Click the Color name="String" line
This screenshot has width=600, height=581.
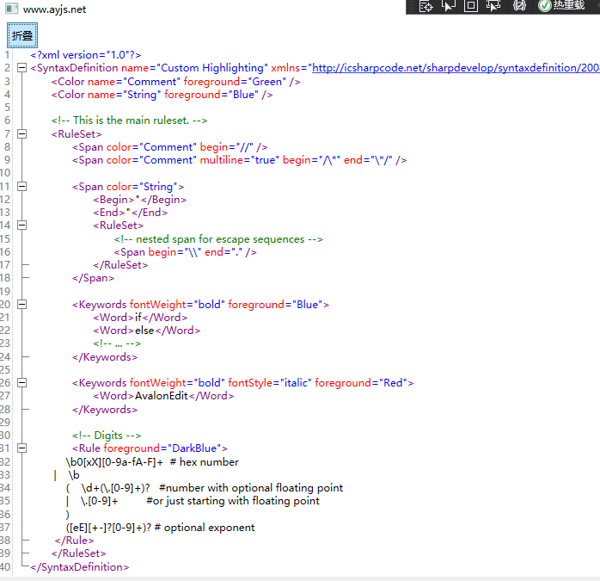162,95
